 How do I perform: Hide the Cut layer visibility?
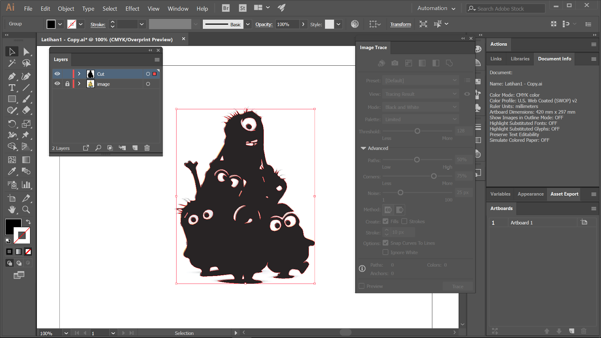click(x=57, y=74)
